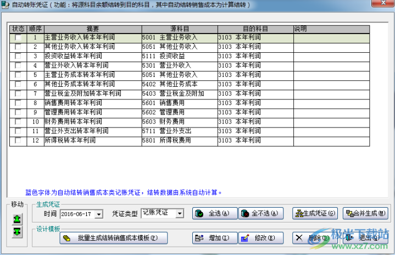Click the move-up green arrow icon

17,219
